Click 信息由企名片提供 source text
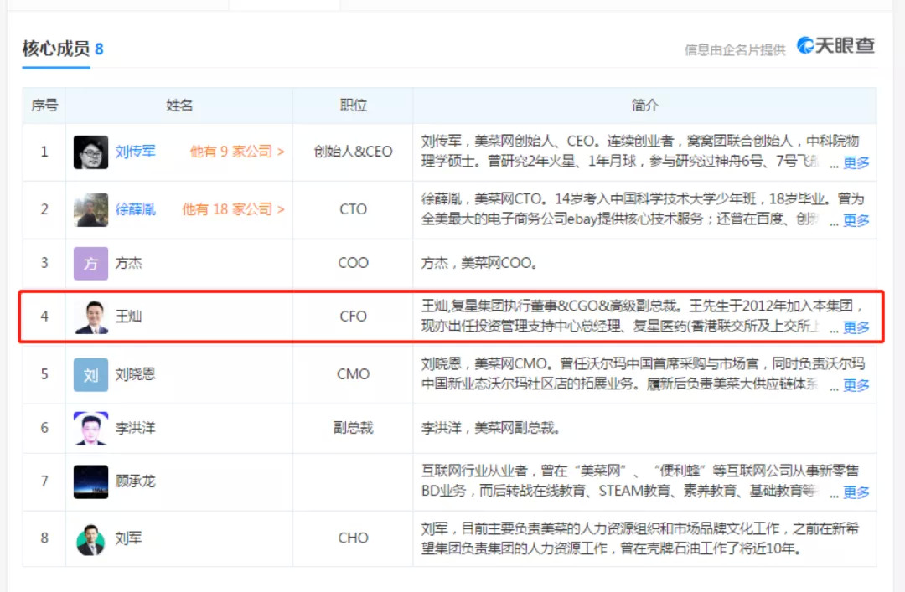The image size is (905, 592). (735, 50)
